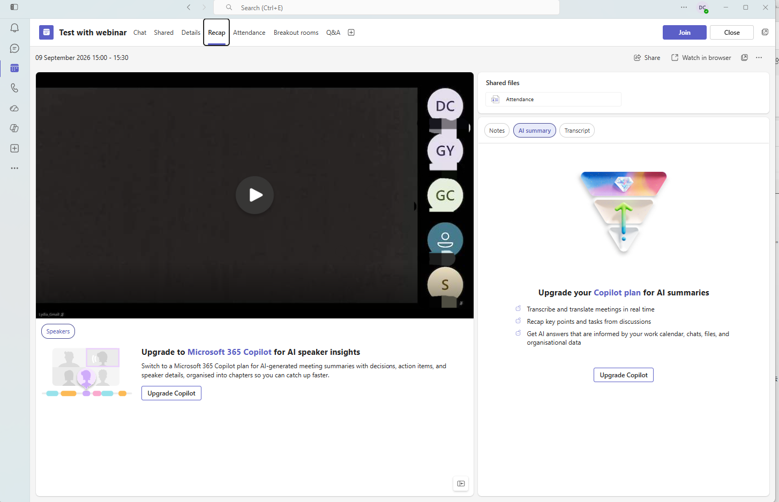Image resolution: width=779 pixels, height=502 pixels.
Task: Open the Activity bell icon
Action: 14,28
